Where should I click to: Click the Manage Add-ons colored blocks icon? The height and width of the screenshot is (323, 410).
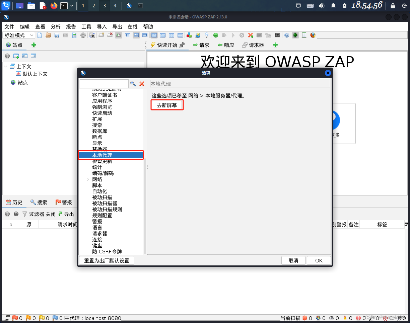click(x=189, y=35)
